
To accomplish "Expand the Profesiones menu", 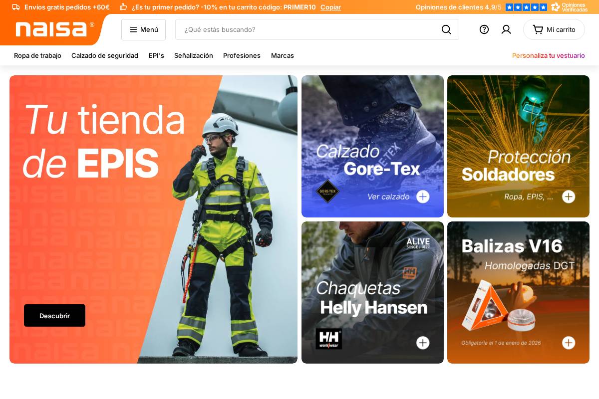I will tap(242, 55).
